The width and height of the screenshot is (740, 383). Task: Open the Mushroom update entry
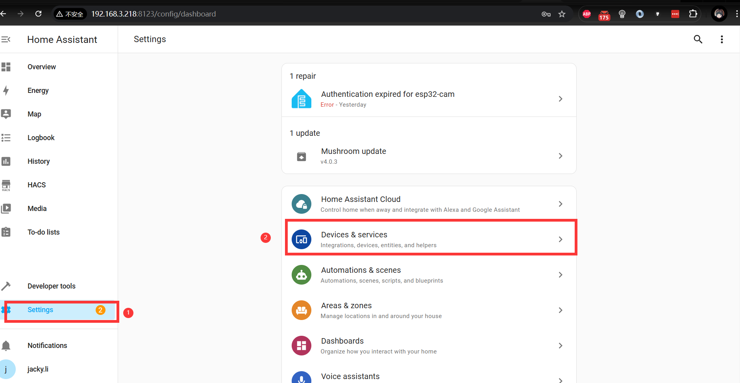pyautogui.click(x=429, y=156)
